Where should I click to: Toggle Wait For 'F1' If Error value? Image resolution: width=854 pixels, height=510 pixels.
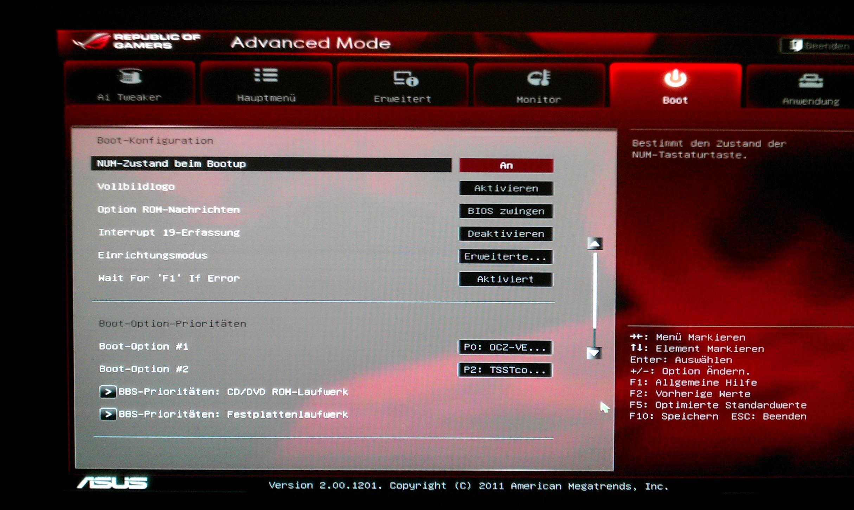click(505, 279)
